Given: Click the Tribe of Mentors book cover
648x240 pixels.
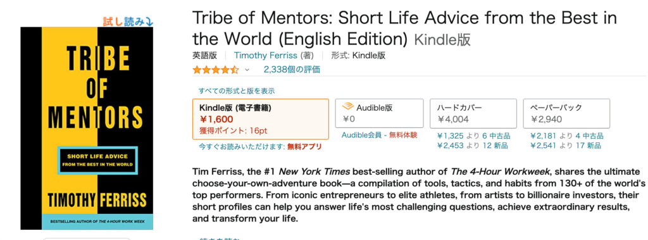Looking at the screenshot, I should 87,129.
